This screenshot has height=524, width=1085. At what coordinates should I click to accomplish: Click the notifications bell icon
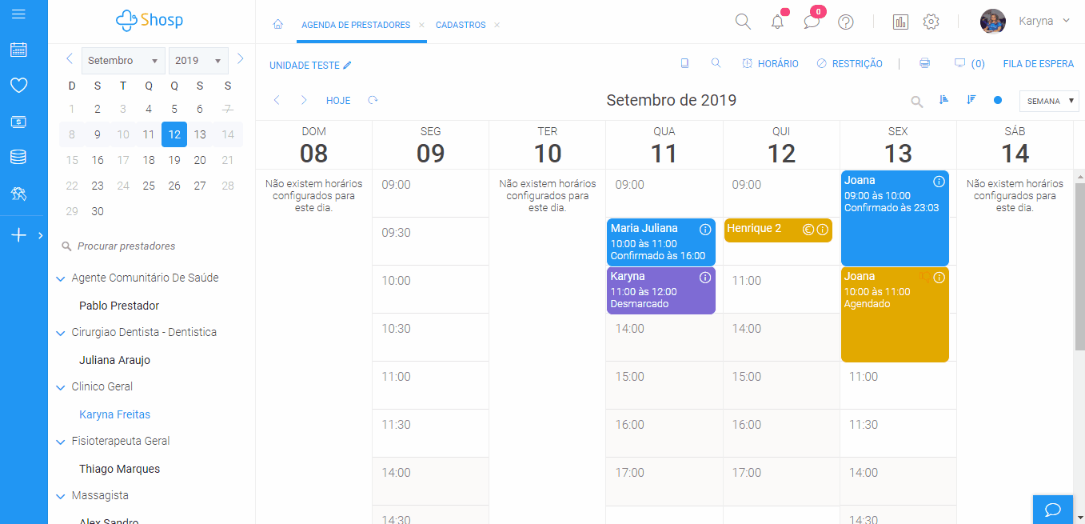click(777, 22)
